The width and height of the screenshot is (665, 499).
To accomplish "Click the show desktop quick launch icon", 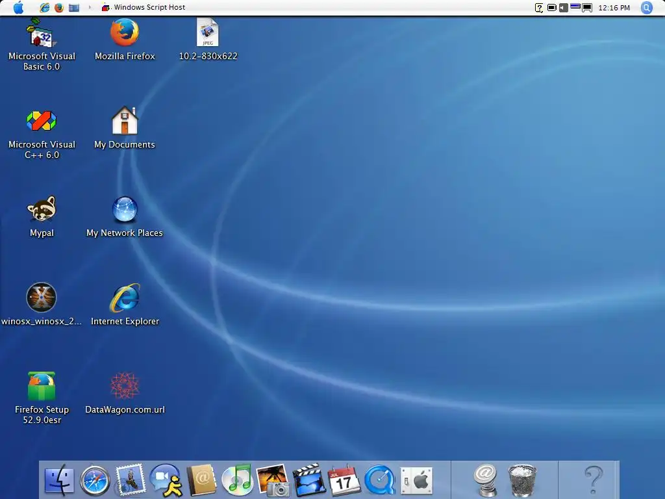I will click(x=74, y=8).
